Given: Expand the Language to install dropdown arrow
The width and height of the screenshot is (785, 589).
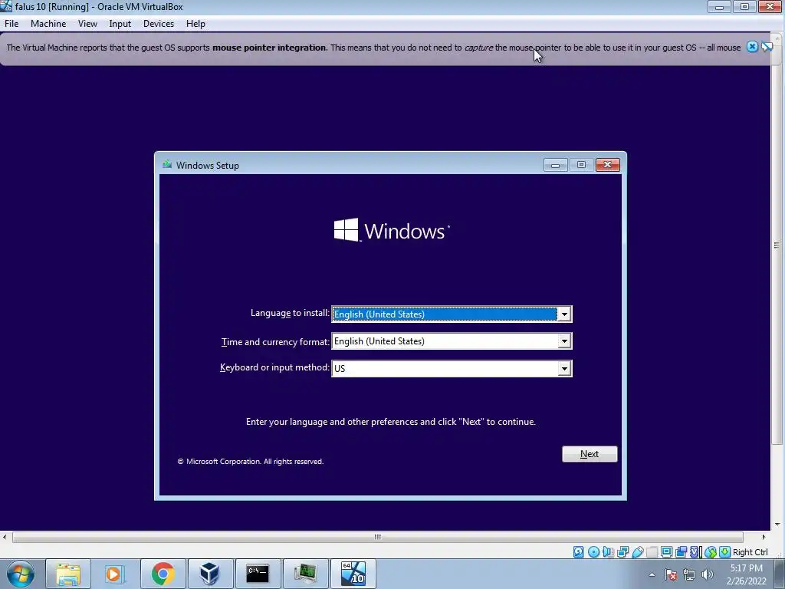Looking at the screenshot, I should (564, 314).
